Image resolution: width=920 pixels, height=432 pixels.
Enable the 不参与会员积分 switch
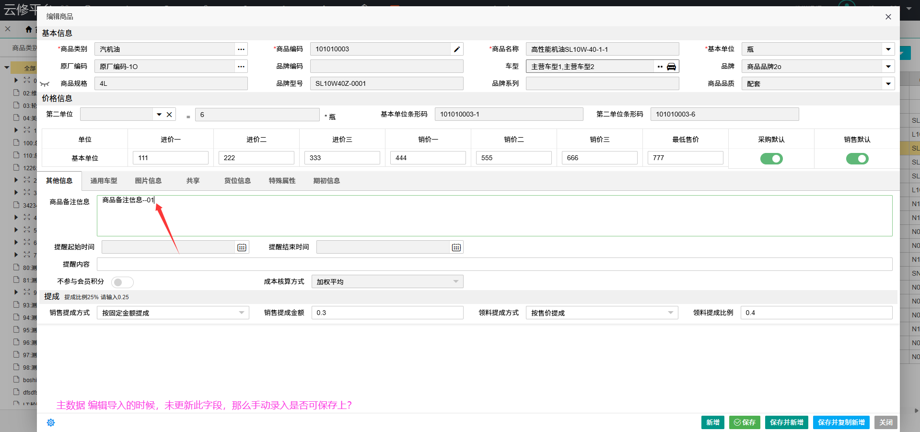(122, 282)
